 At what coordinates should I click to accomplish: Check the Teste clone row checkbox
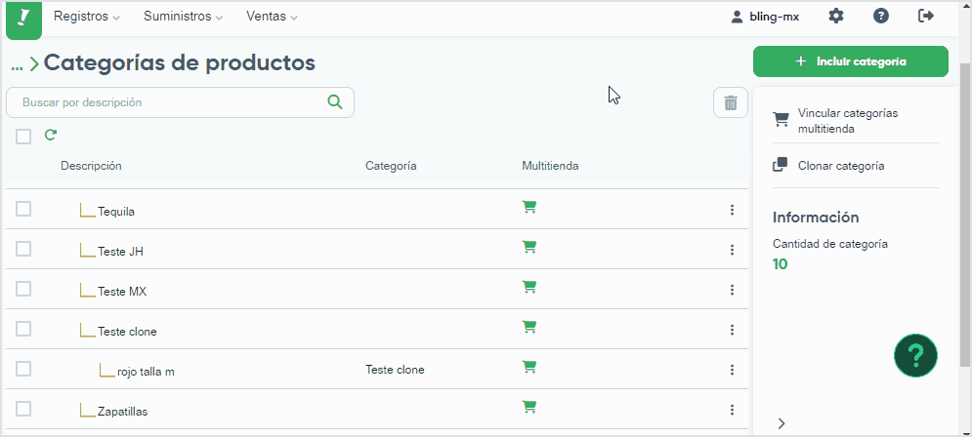pos(23,329)
